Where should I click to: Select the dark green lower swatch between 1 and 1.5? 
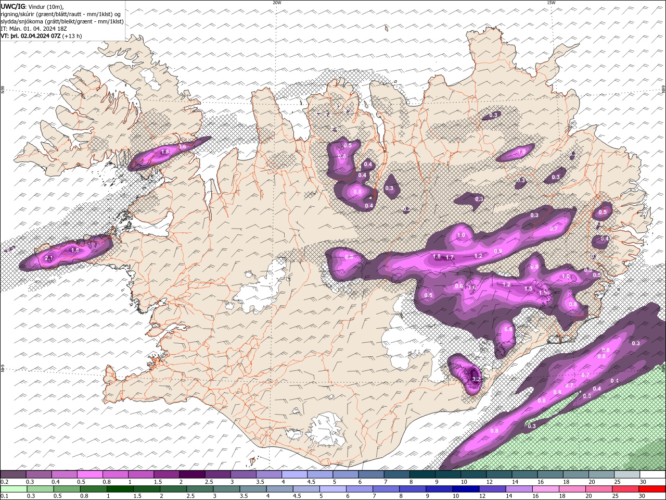[x=120, y=489]
